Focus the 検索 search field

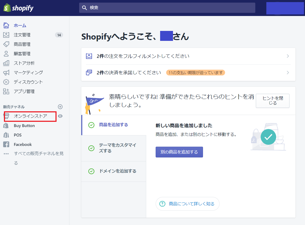167,8
